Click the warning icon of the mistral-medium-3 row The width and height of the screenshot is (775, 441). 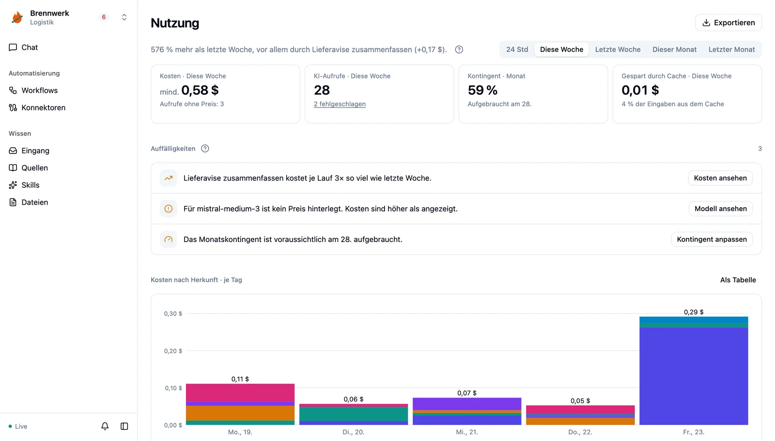(169, 209)
